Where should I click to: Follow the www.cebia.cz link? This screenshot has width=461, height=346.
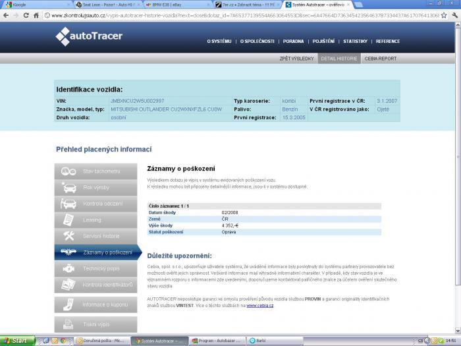coord(259,306)
